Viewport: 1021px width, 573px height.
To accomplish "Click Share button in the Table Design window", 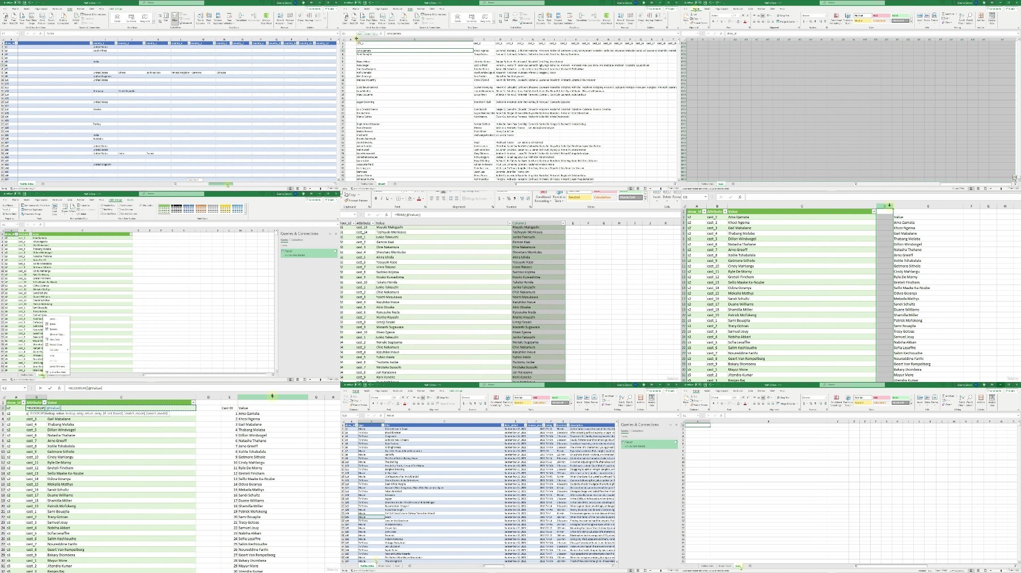I will coord(330,200).
